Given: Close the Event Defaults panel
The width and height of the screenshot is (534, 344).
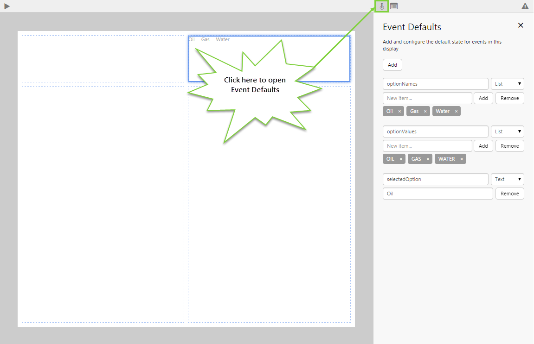Looking at the screenshot, I should (521, 25).
